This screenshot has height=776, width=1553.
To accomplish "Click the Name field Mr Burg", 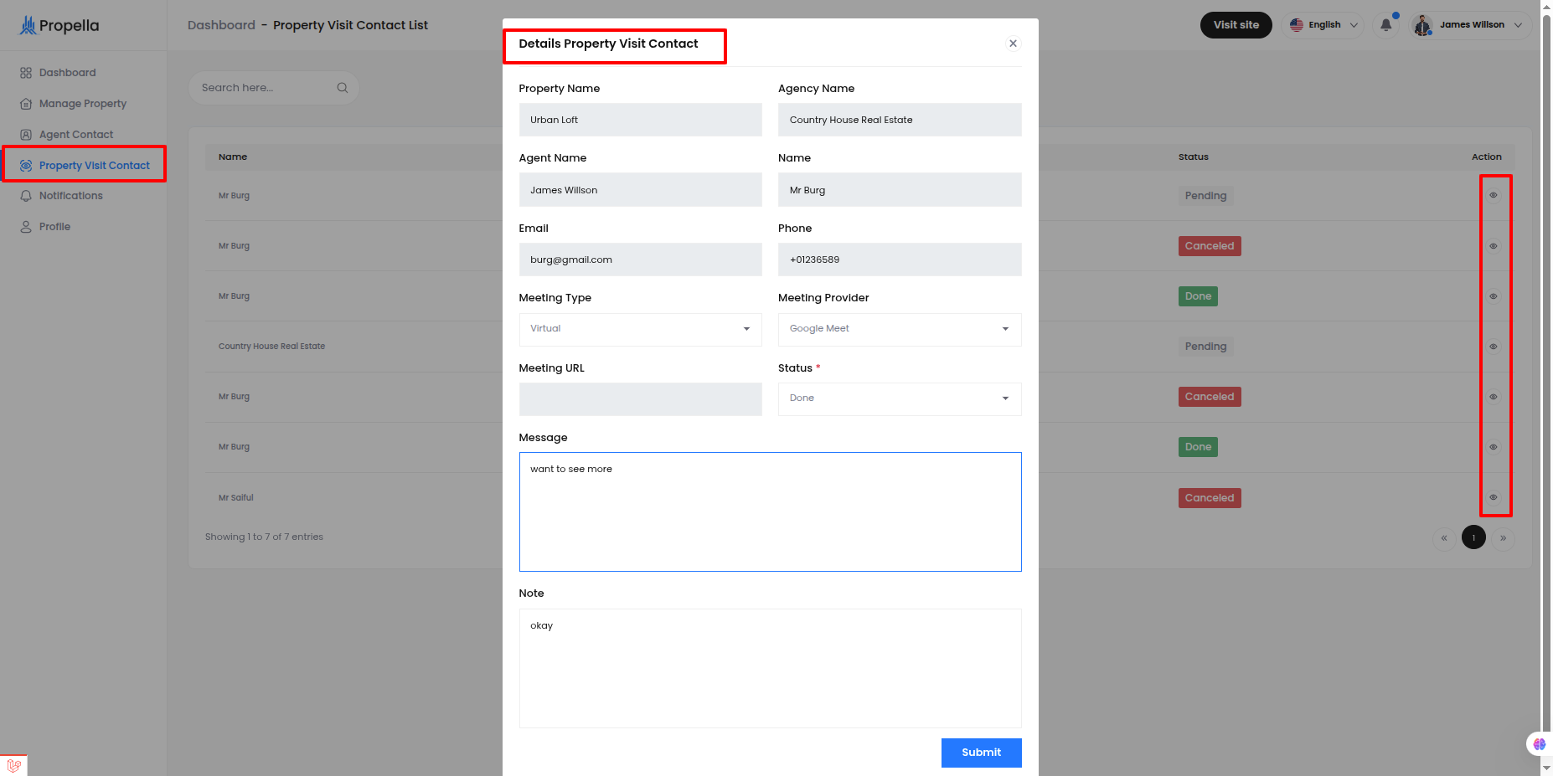I will (x=900, y=190).
